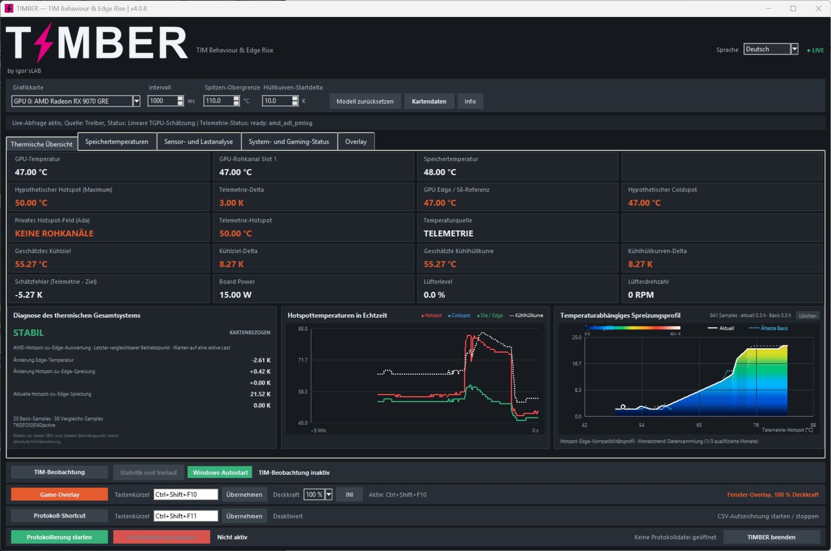Image resolution: width=831 pixels, height=551 pixels.
Task: Toggle the Protokoll-Shortcut button
Action: tap(59, 516)
